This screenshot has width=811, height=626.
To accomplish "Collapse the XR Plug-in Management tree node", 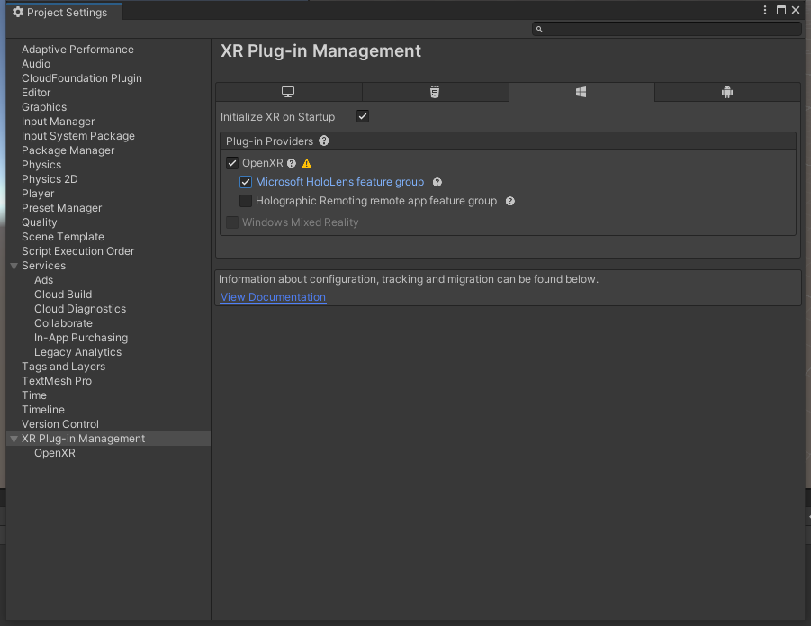I will point(14,439).
